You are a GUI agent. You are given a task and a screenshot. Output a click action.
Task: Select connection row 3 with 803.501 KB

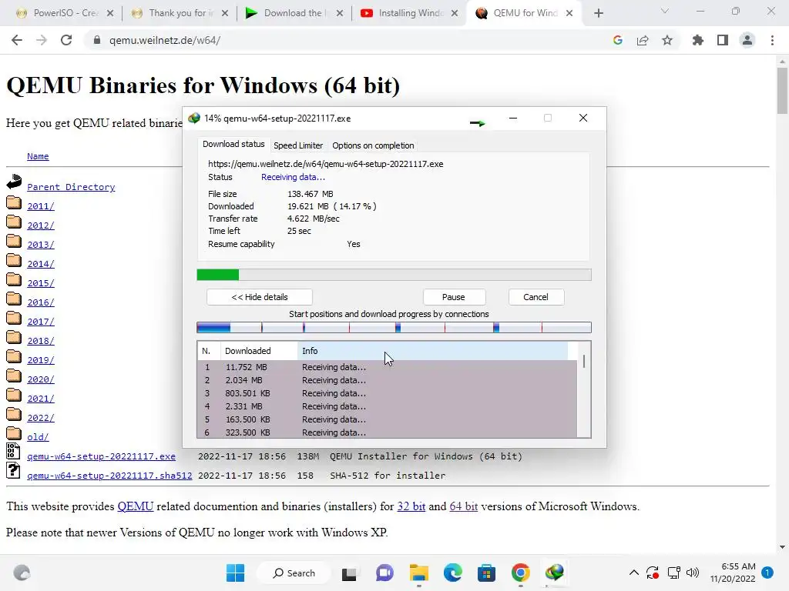[x=388, y=393]
